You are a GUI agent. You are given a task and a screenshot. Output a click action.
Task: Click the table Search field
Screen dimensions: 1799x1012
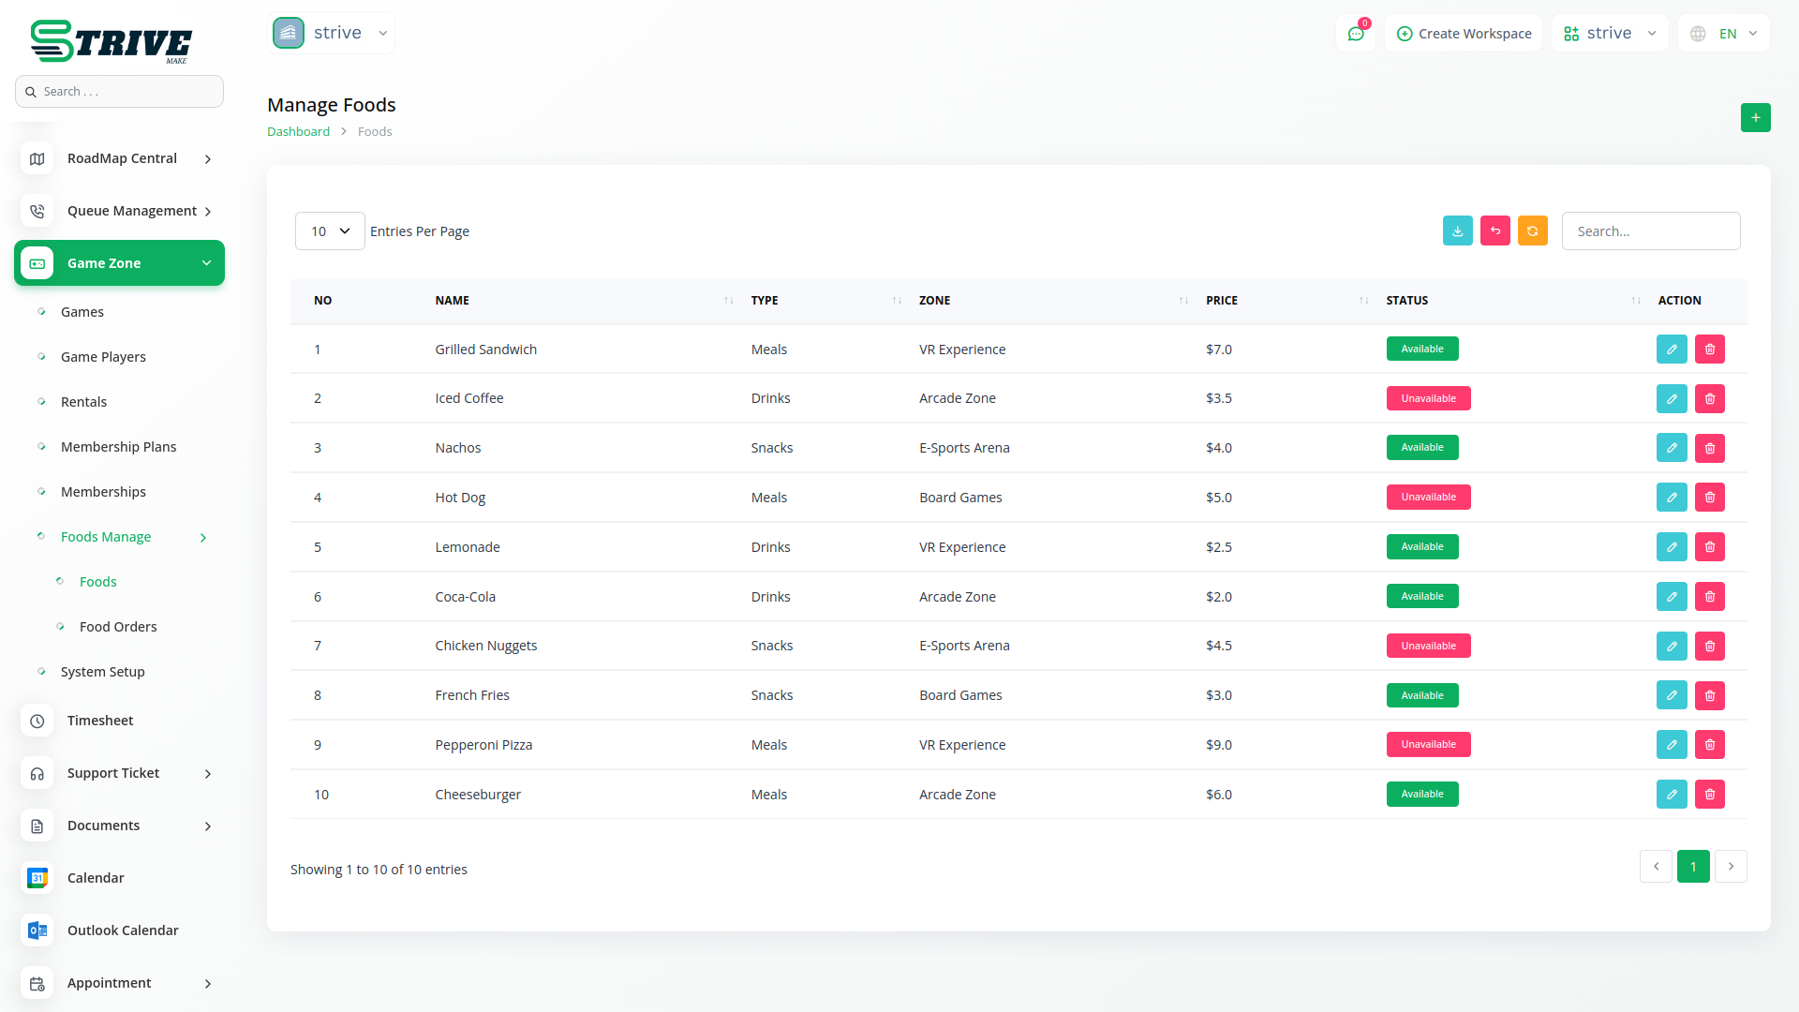1650,231
